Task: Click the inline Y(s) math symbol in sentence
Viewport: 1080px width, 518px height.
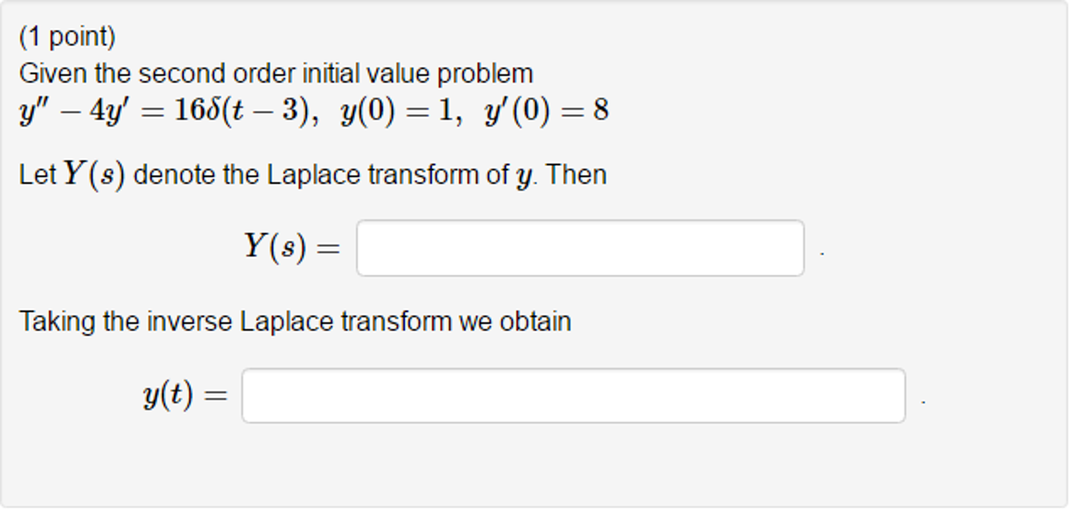Action: pos(94,174)
